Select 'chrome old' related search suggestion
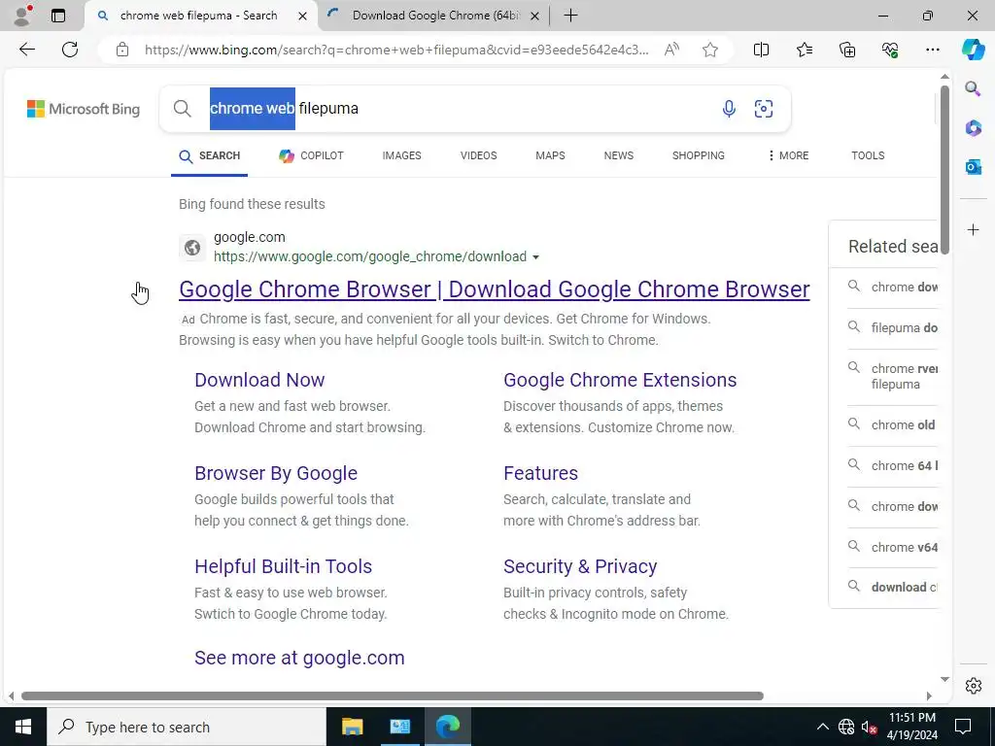 (x=893, y=425)
